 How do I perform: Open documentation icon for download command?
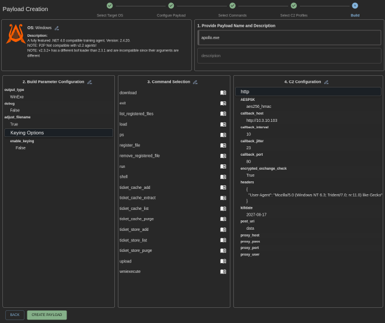223,93
